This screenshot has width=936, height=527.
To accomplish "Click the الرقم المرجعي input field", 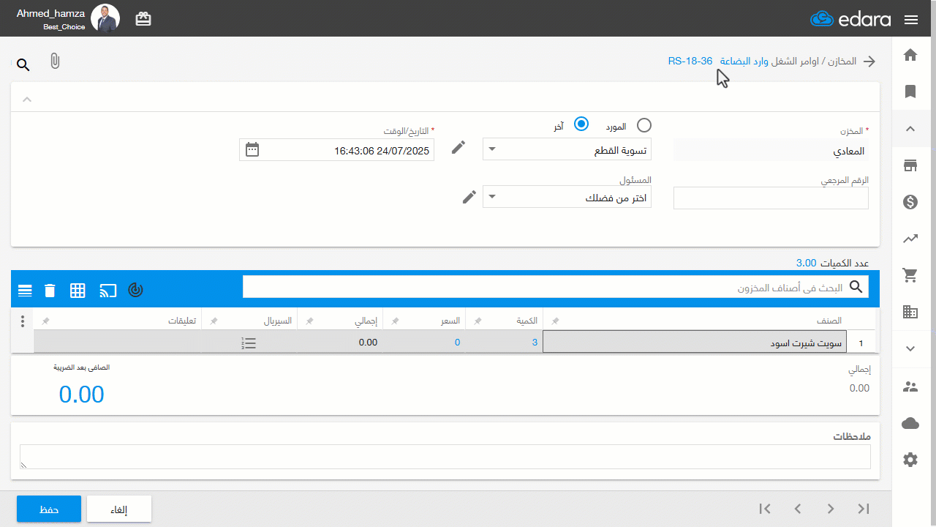I will (771, 198).
